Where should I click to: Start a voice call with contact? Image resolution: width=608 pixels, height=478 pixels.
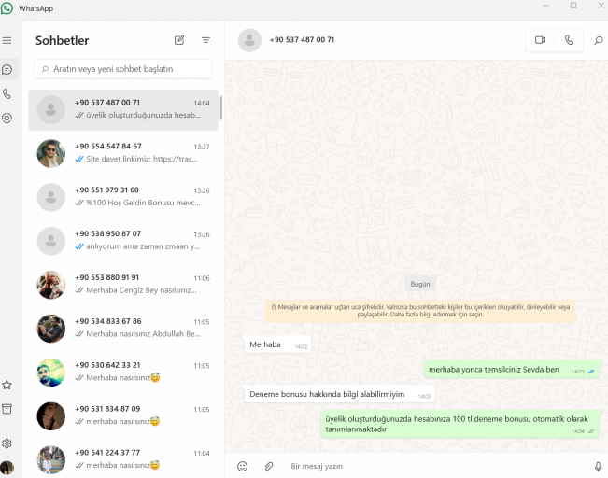[569, 40]
